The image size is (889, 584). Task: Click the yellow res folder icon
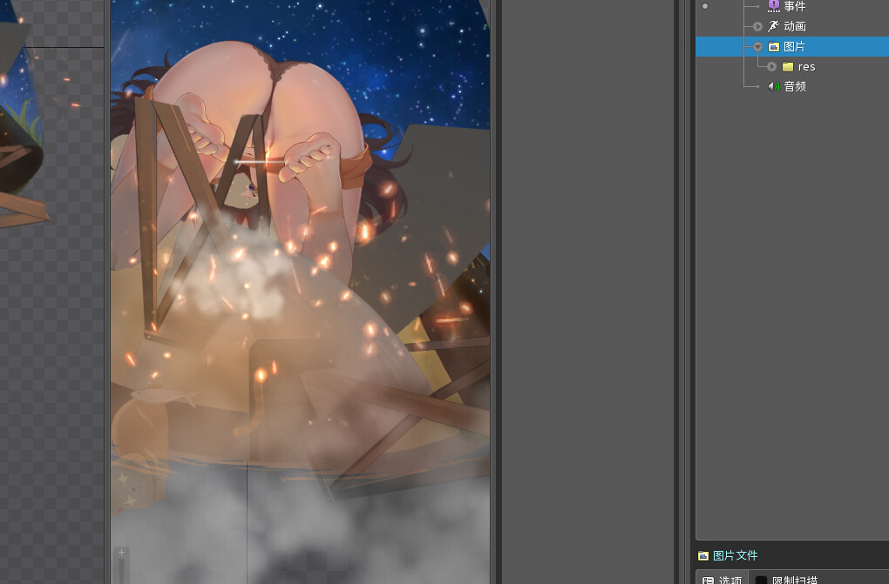[x=787, y=66]
